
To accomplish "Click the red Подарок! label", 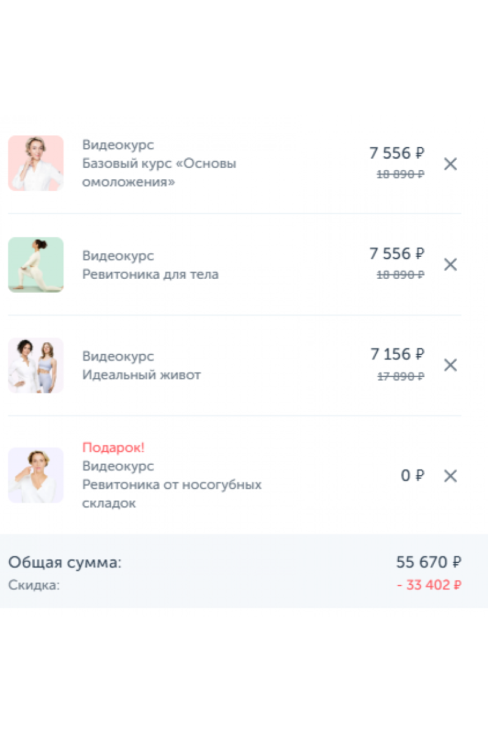I will (113, 448).
